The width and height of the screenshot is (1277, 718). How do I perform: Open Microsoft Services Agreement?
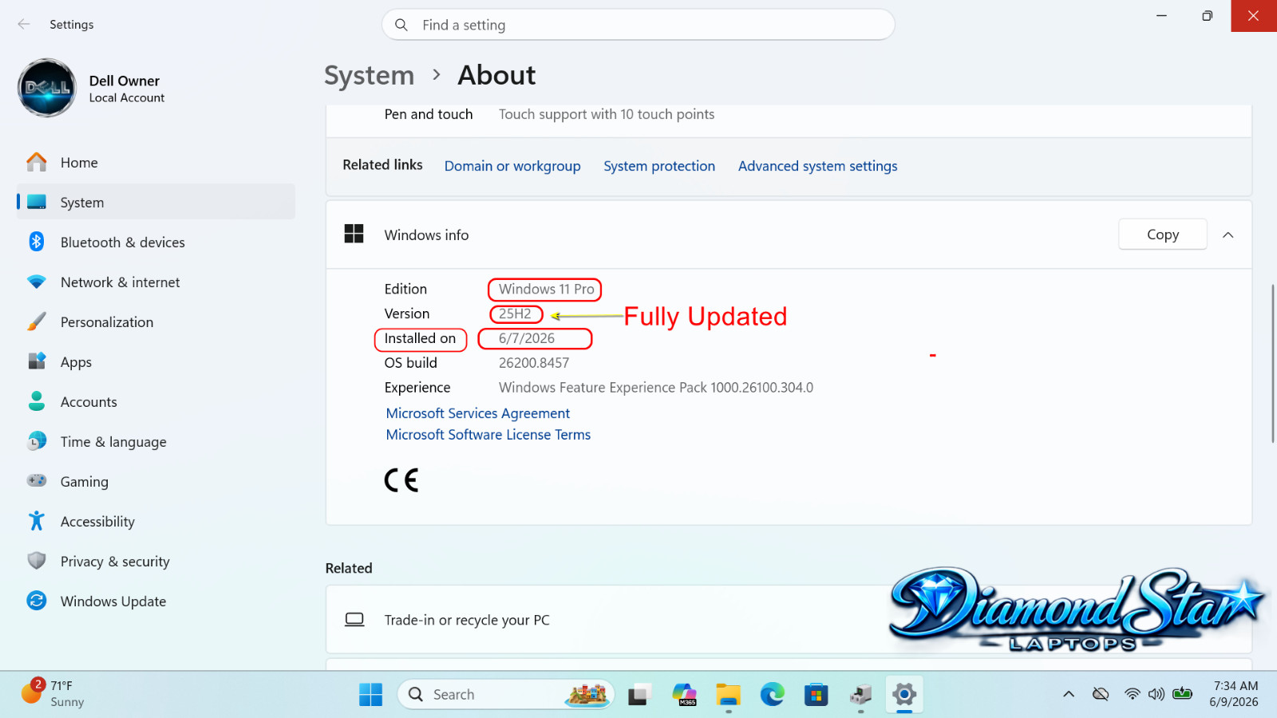coord(478,413)
